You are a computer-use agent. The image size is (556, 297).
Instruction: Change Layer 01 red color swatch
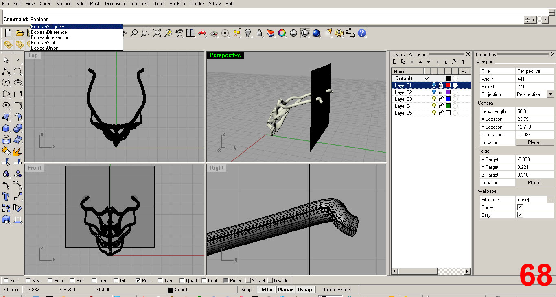(448, 85)
